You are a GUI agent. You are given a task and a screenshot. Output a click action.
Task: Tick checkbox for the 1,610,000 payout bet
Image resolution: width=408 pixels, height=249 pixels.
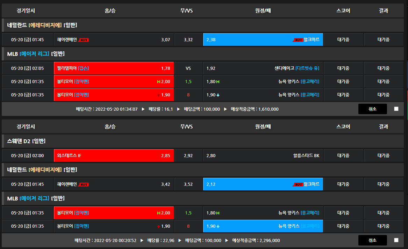coord(396,109)
